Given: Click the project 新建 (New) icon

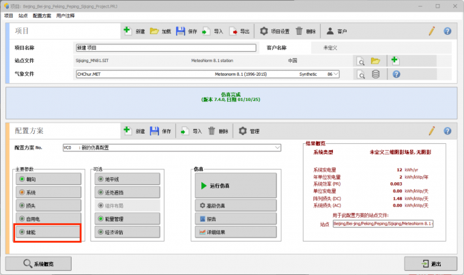Looking at the screenshot, I should 127,31.
